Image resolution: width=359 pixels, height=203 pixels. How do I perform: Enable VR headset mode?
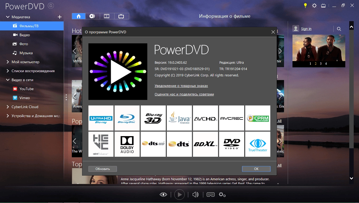point(210,195)
